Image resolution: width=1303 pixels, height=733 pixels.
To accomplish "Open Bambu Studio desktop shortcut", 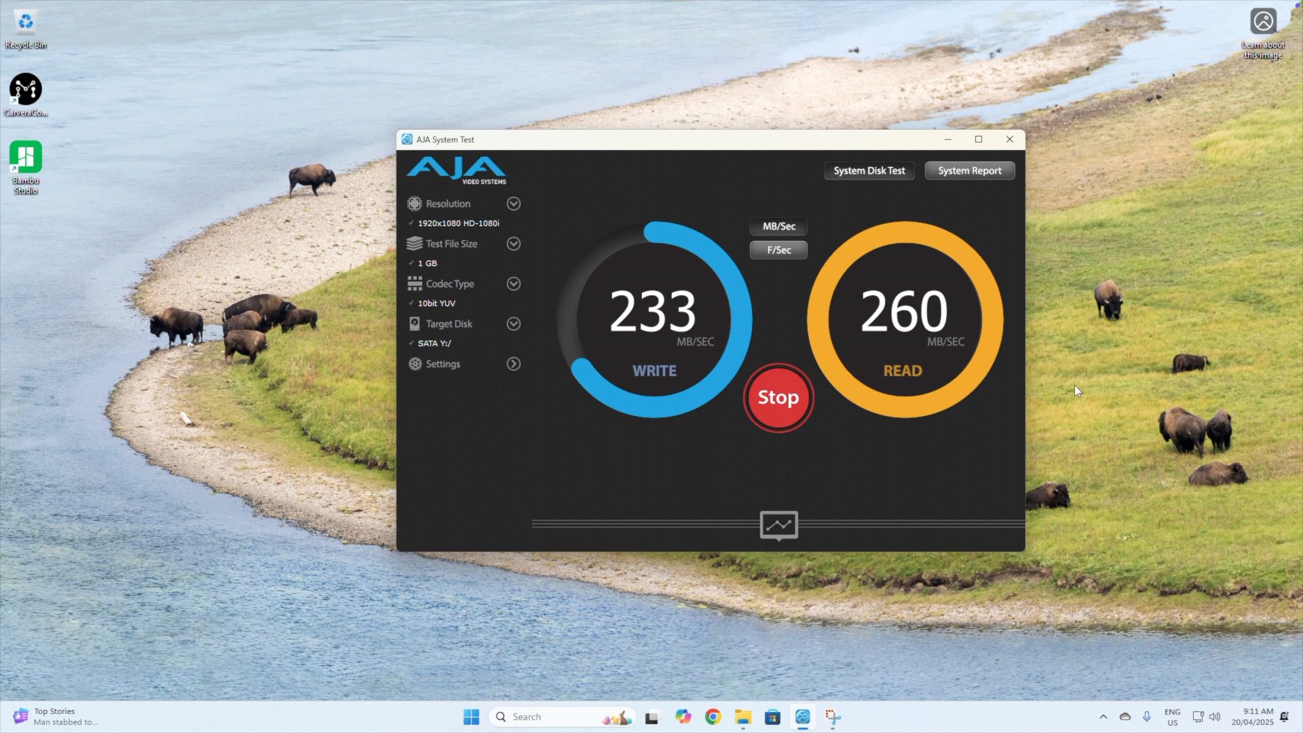I will (x=26, y=158).
